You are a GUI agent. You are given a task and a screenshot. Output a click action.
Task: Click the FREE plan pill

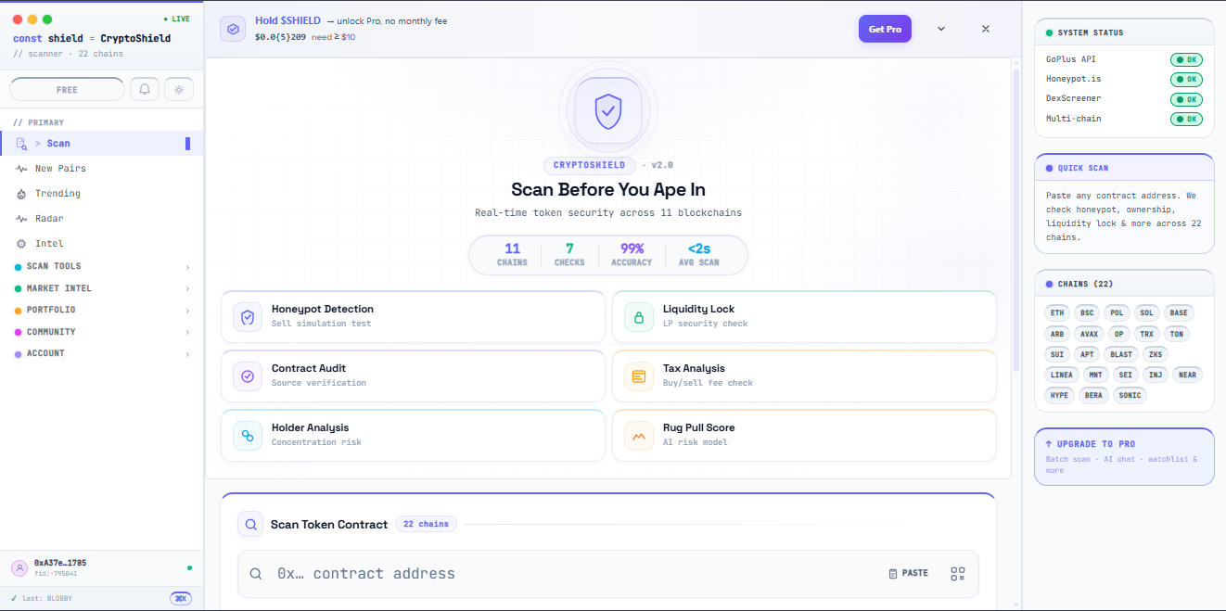[x=67, y=89]
